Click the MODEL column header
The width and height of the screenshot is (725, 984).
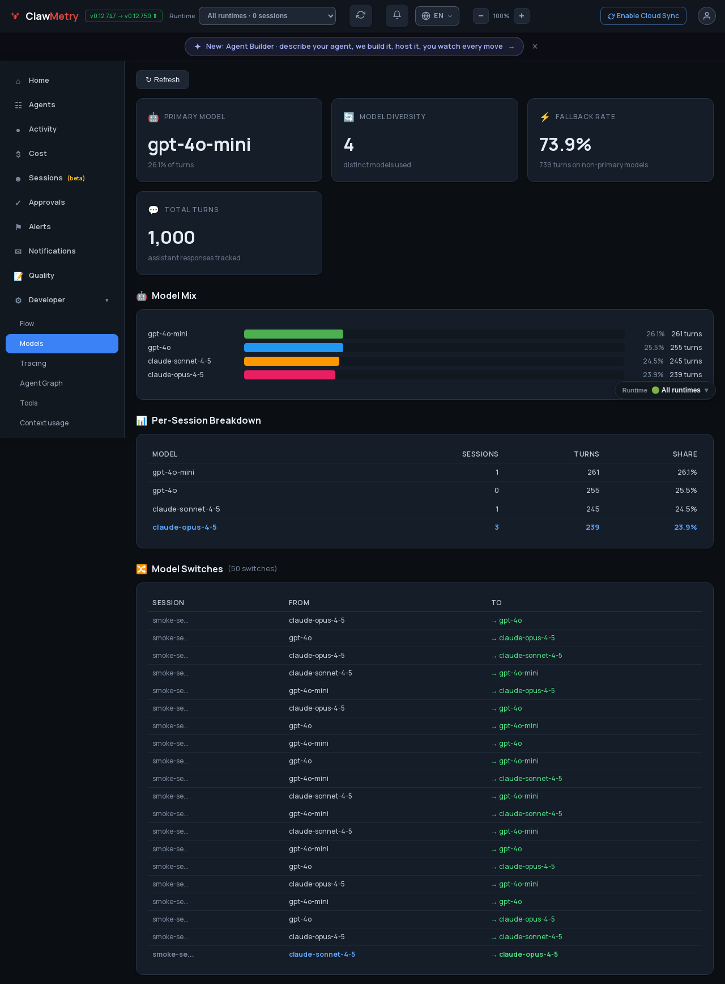[x=165, y=454]
